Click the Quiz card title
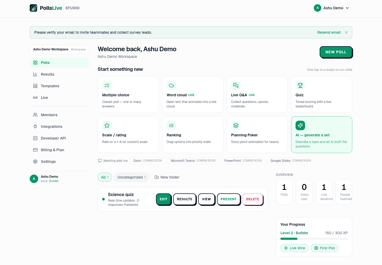The width and height of the screenshot is (382, 265). (x=299, y=95)
